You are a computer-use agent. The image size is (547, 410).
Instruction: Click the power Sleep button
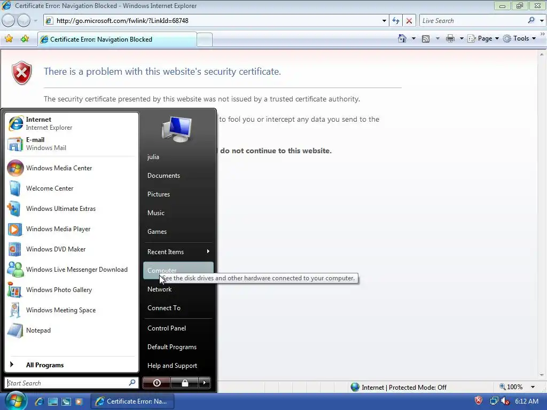[157, 383]
